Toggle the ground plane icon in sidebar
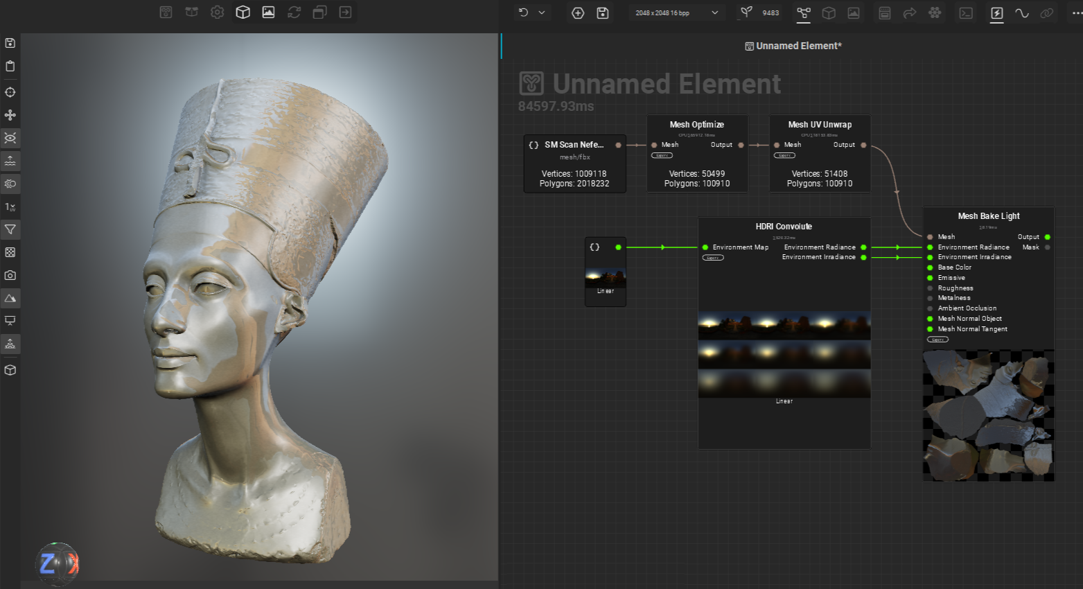Image resolution: width=1083 pixels, height=589 pixels. 10,161
